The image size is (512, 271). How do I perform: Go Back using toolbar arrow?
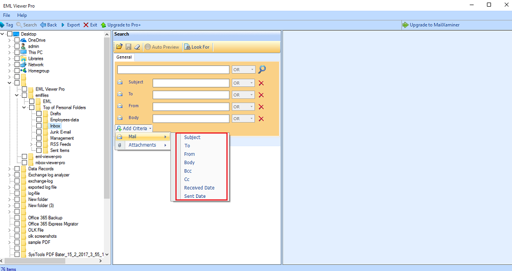[x=48, y=25]
